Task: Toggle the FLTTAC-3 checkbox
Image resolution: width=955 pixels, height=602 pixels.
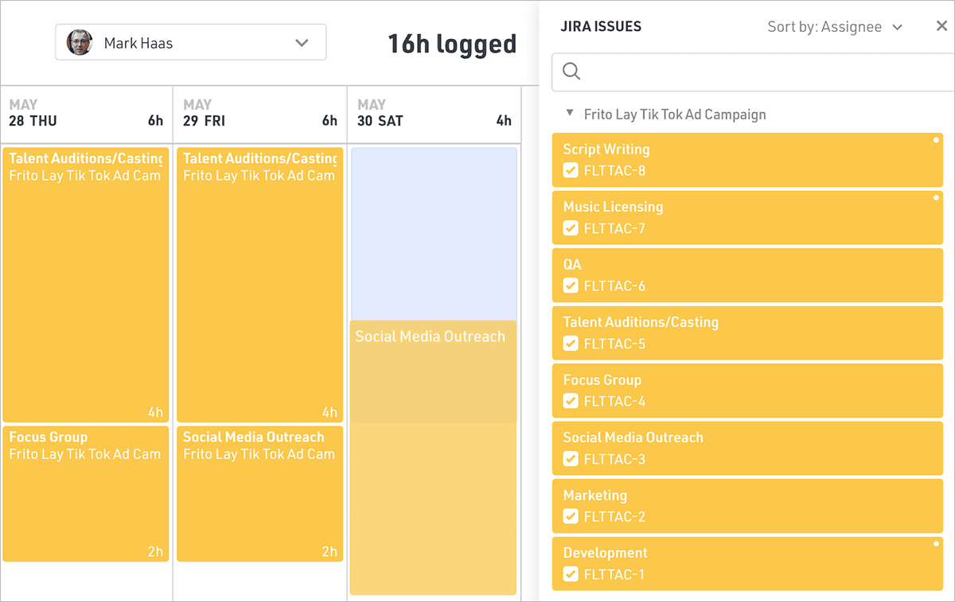Action: (571, 459)
